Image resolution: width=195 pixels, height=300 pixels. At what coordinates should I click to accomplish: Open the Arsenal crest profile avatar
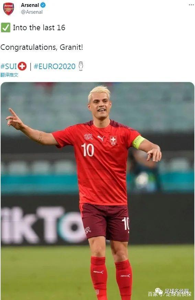(9, 9)
